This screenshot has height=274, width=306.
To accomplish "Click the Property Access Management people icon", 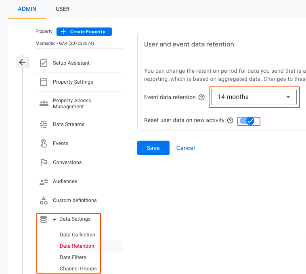I will [44, 103].
